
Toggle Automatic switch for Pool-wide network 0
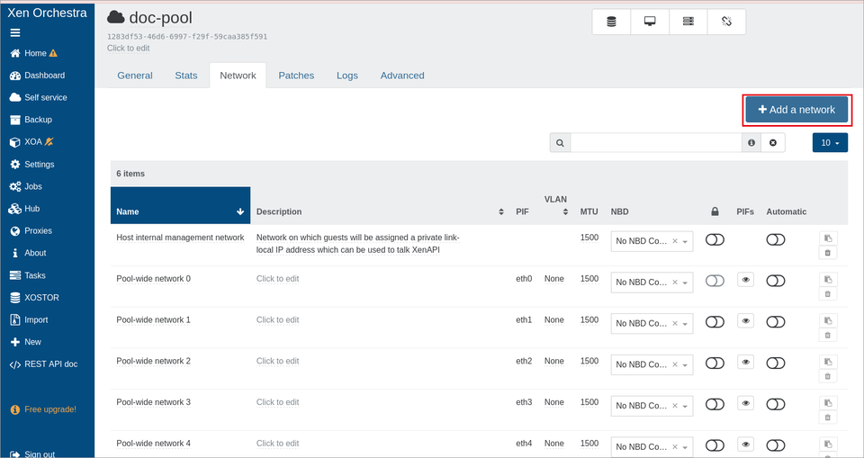point(775,281)
